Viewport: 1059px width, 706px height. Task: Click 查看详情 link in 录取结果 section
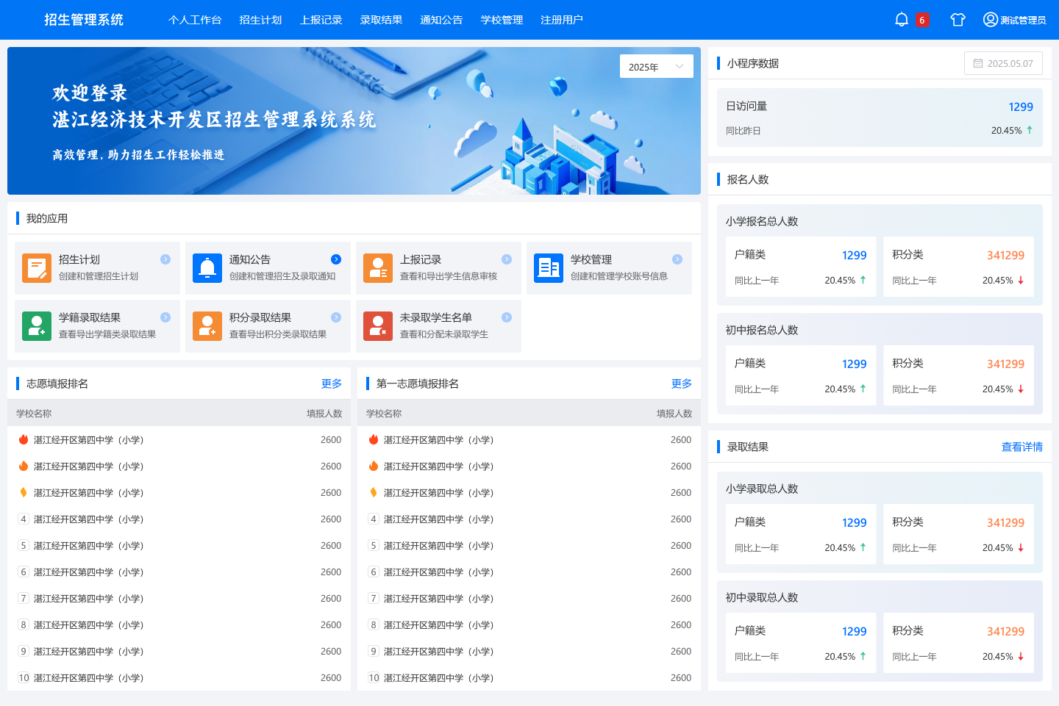coord(1021,447)
